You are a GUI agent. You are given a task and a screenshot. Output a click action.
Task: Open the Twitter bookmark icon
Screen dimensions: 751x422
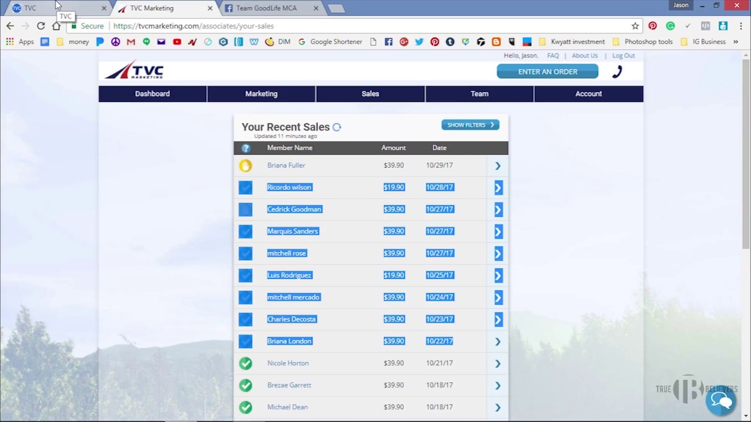pos(419,42)
